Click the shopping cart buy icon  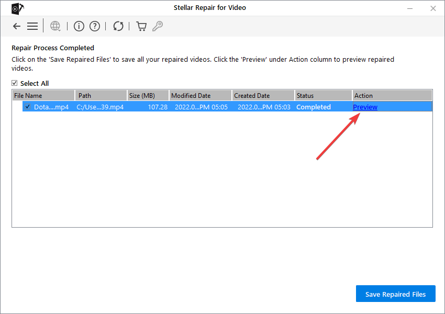click(141, 26)
